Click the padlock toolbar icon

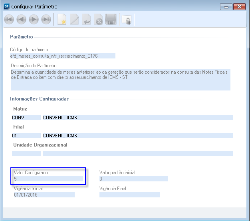tap(127, 20)
